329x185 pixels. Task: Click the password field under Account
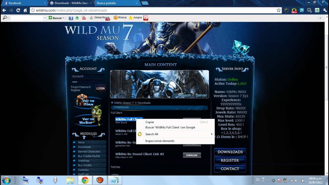88,82
